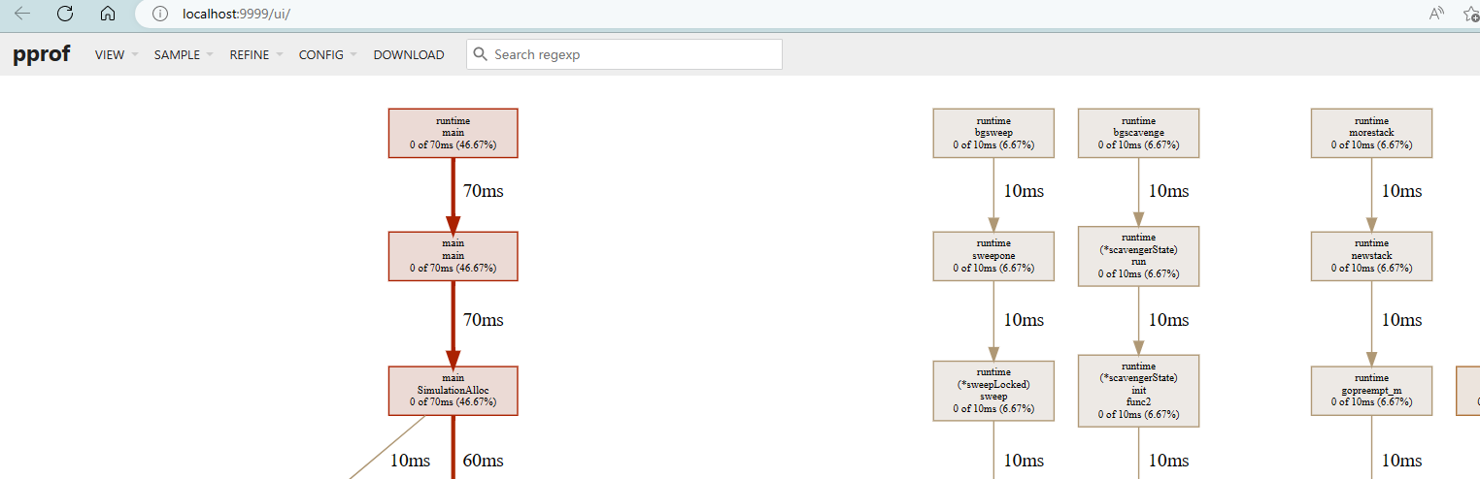
Task: Select the main SimulationAlloc graph node
Action: [x=453, y=391]
